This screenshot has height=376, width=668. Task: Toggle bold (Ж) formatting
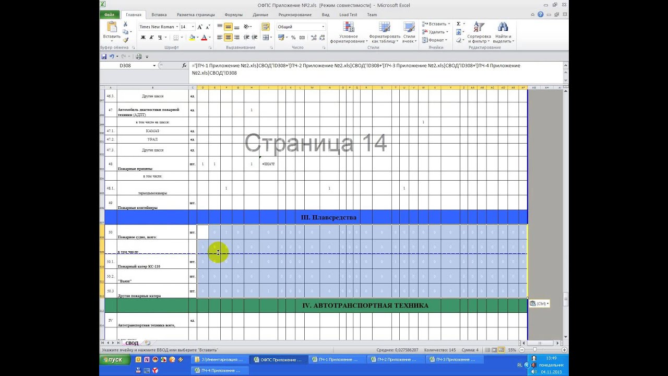pyautogui.click(x=143, y=38)
